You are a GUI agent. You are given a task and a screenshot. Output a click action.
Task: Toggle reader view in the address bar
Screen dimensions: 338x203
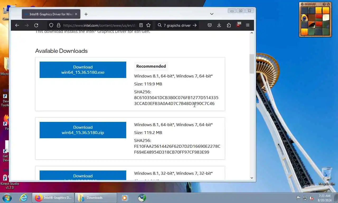141,25
